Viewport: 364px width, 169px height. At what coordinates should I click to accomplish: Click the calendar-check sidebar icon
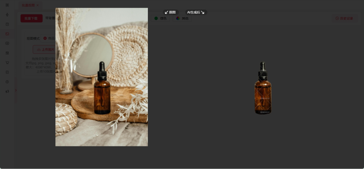[7, 24]
